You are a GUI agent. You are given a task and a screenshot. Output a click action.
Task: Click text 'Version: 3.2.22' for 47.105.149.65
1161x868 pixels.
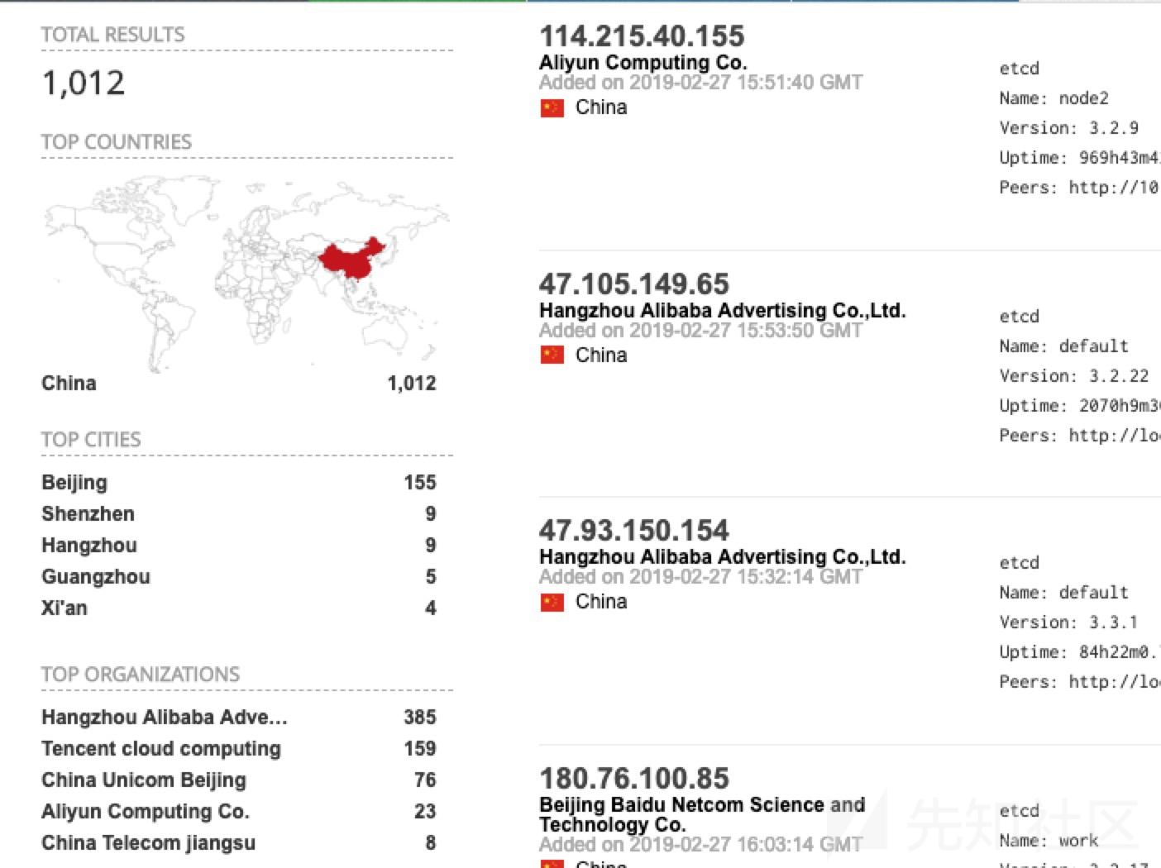click(x=1073, y=376)
